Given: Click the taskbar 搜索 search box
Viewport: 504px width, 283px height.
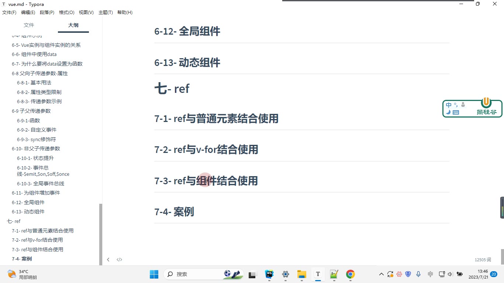Looking at the screenshot, I should tap(204, 274).
